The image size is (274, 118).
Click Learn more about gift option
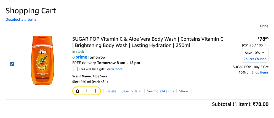[114, 69]
